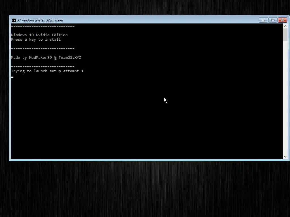Close the cmd.exe window

pyautogui.click(x=283, y=20)
